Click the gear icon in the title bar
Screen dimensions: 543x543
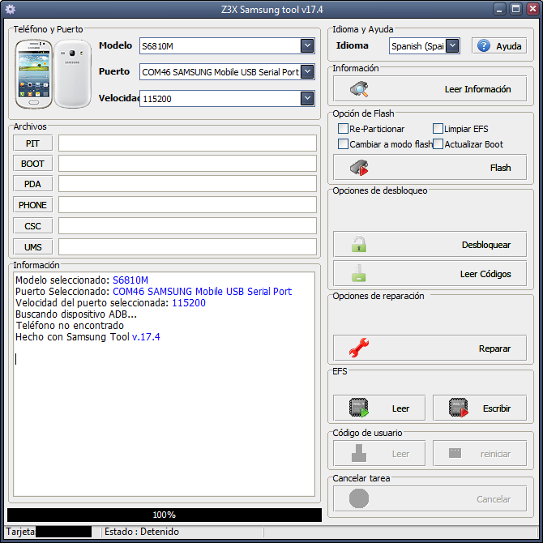click(11, 9)
